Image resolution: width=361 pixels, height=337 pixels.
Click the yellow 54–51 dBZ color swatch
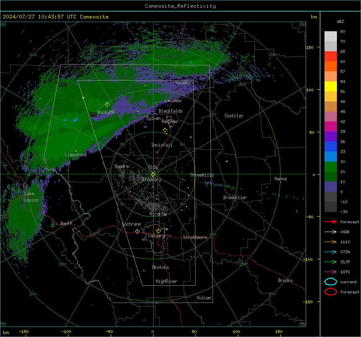[331, 87]
